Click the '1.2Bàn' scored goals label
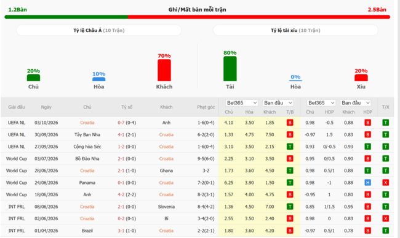This screenshot has width=400, height=238. click(x=18, y=10)
